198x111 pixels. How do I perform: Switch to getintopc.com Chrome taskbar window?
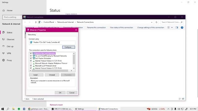pyautogui.click(x=39, y=109)
